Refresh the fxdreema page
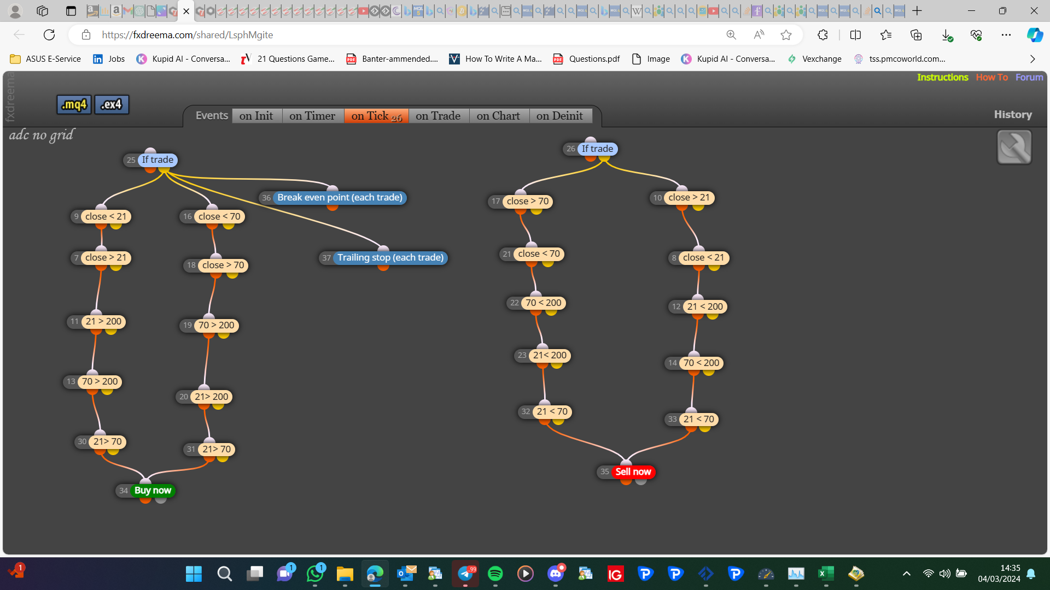This screenshot has width=1050, height=590. [x=49, y=35]
